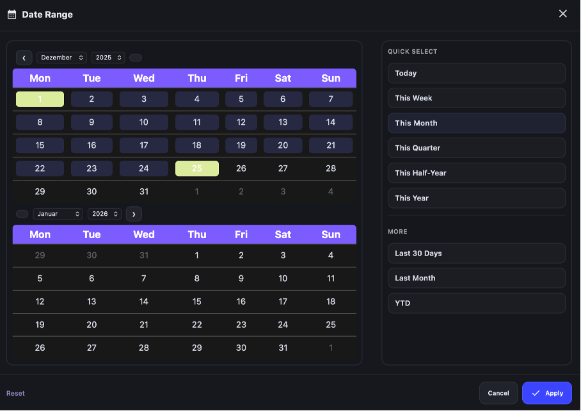Pick December 20 in the calendar
This screenshot has width=581, height=411.
tap(283, 145)
